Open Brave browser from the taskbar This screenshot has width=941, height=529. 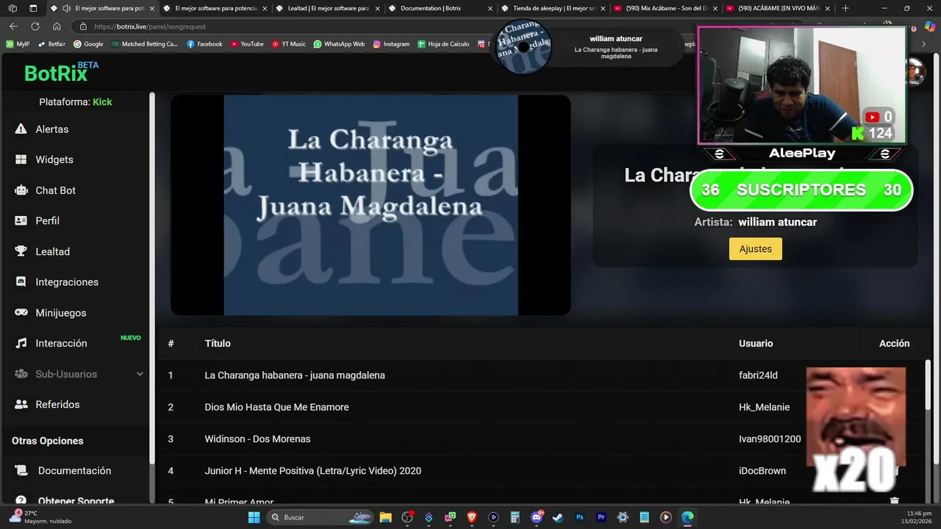coord(472,517)
